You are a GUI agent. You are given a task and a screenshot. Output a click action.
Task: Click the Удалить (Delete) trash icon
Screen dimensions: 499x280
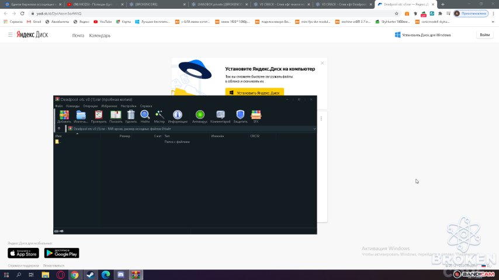(x=131, y=116)
